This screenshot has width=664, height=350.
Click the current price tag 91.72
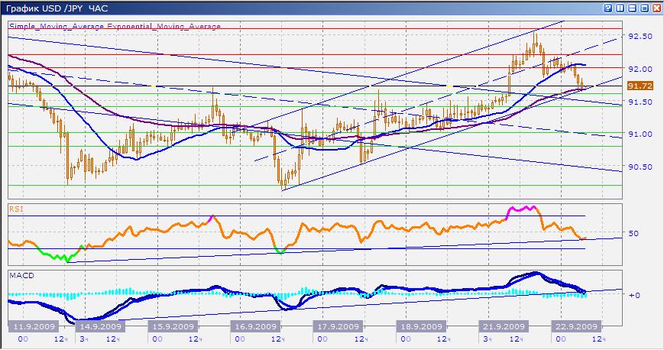tap(639, 86)
